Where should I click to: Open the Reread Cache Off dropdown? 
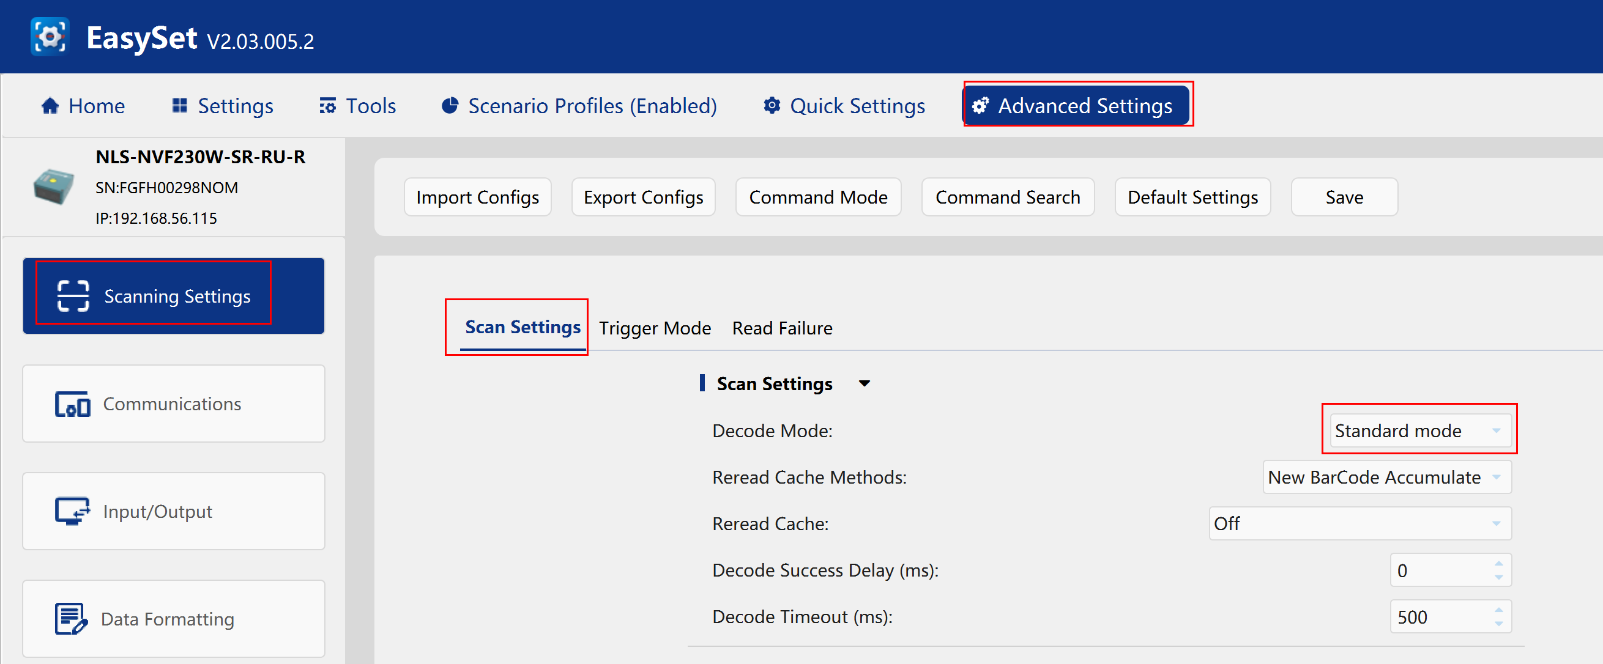pos(1359,523)
